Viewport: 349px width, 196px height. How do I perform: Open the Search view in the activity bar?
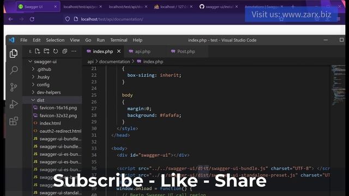coord(14,70)
